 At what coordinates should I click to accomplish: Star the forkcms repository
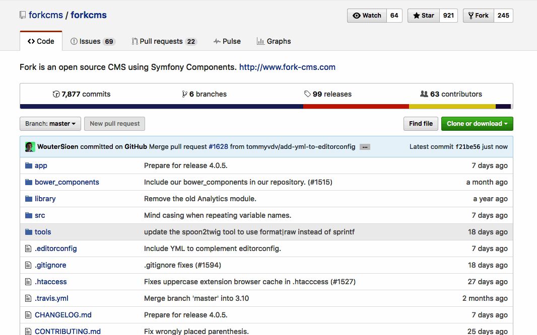(x=424, y=16)
